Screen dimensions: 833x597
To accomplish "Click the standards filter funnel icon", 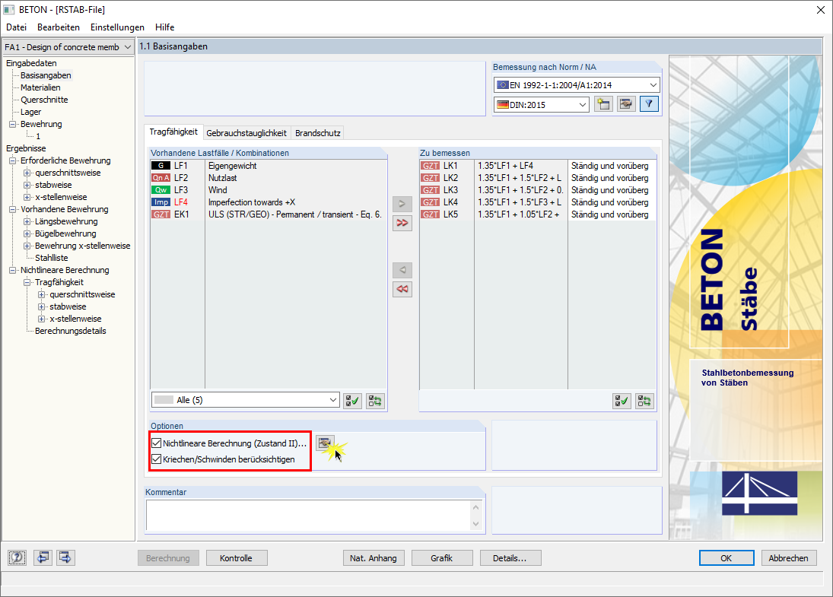I will (649, 104).
